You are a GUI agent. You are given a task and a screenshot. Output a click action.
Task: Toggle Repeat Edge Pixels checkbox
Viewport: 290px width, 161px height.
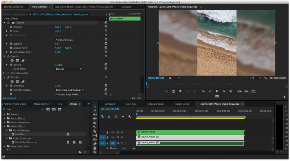56,94
